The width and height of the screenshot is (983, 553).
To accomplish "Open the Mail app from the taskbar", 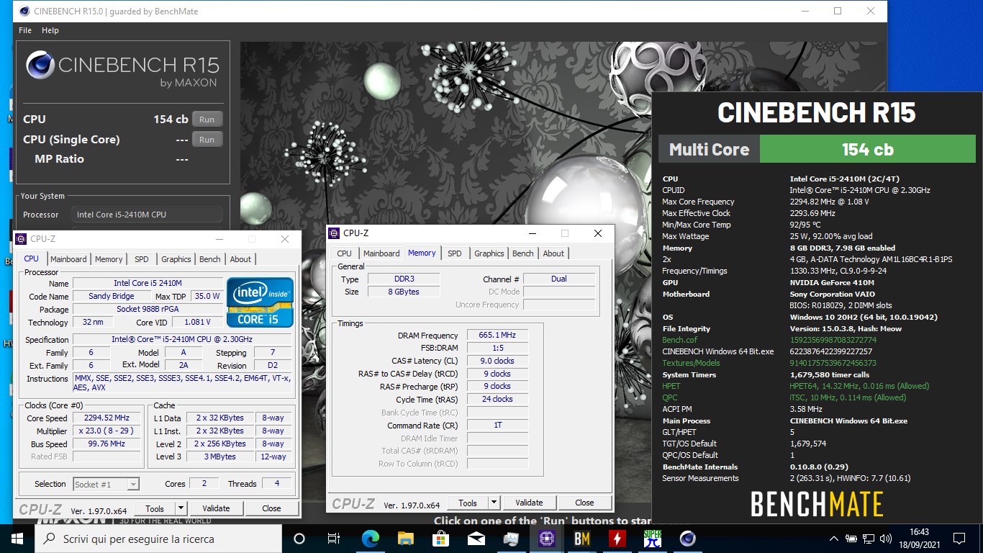I will pos(476,539).
